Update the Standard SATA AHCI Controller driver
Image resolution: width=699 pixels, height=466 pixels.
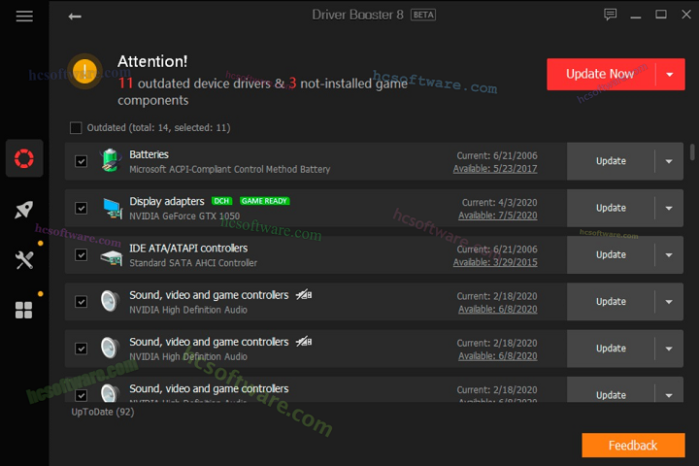(x=611, y=254)
